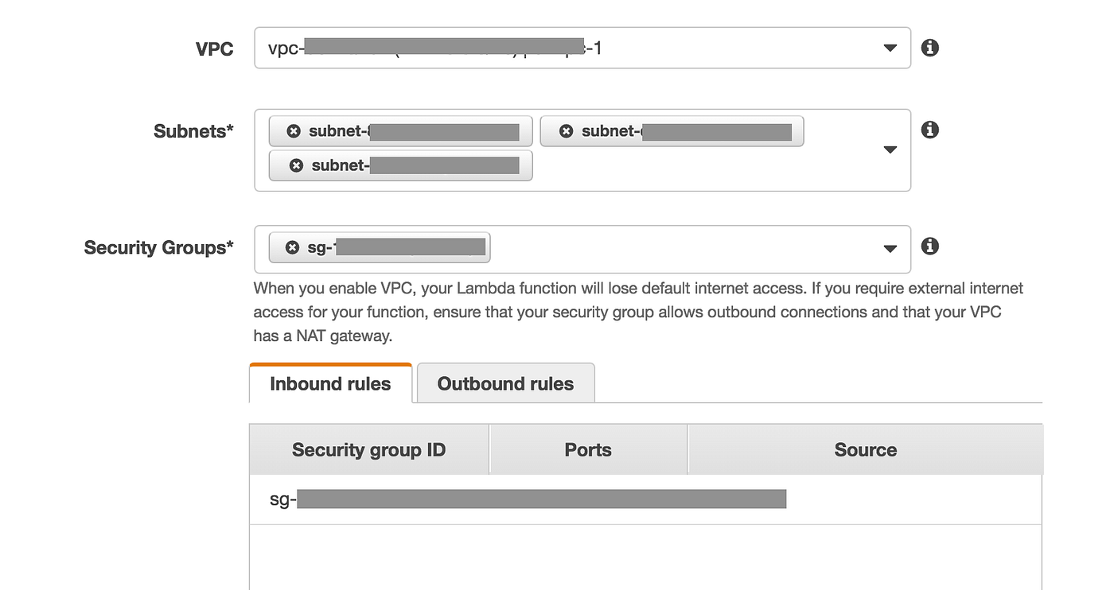
Task: Click the info icon beside Subnets
Action: coord(929,129)
